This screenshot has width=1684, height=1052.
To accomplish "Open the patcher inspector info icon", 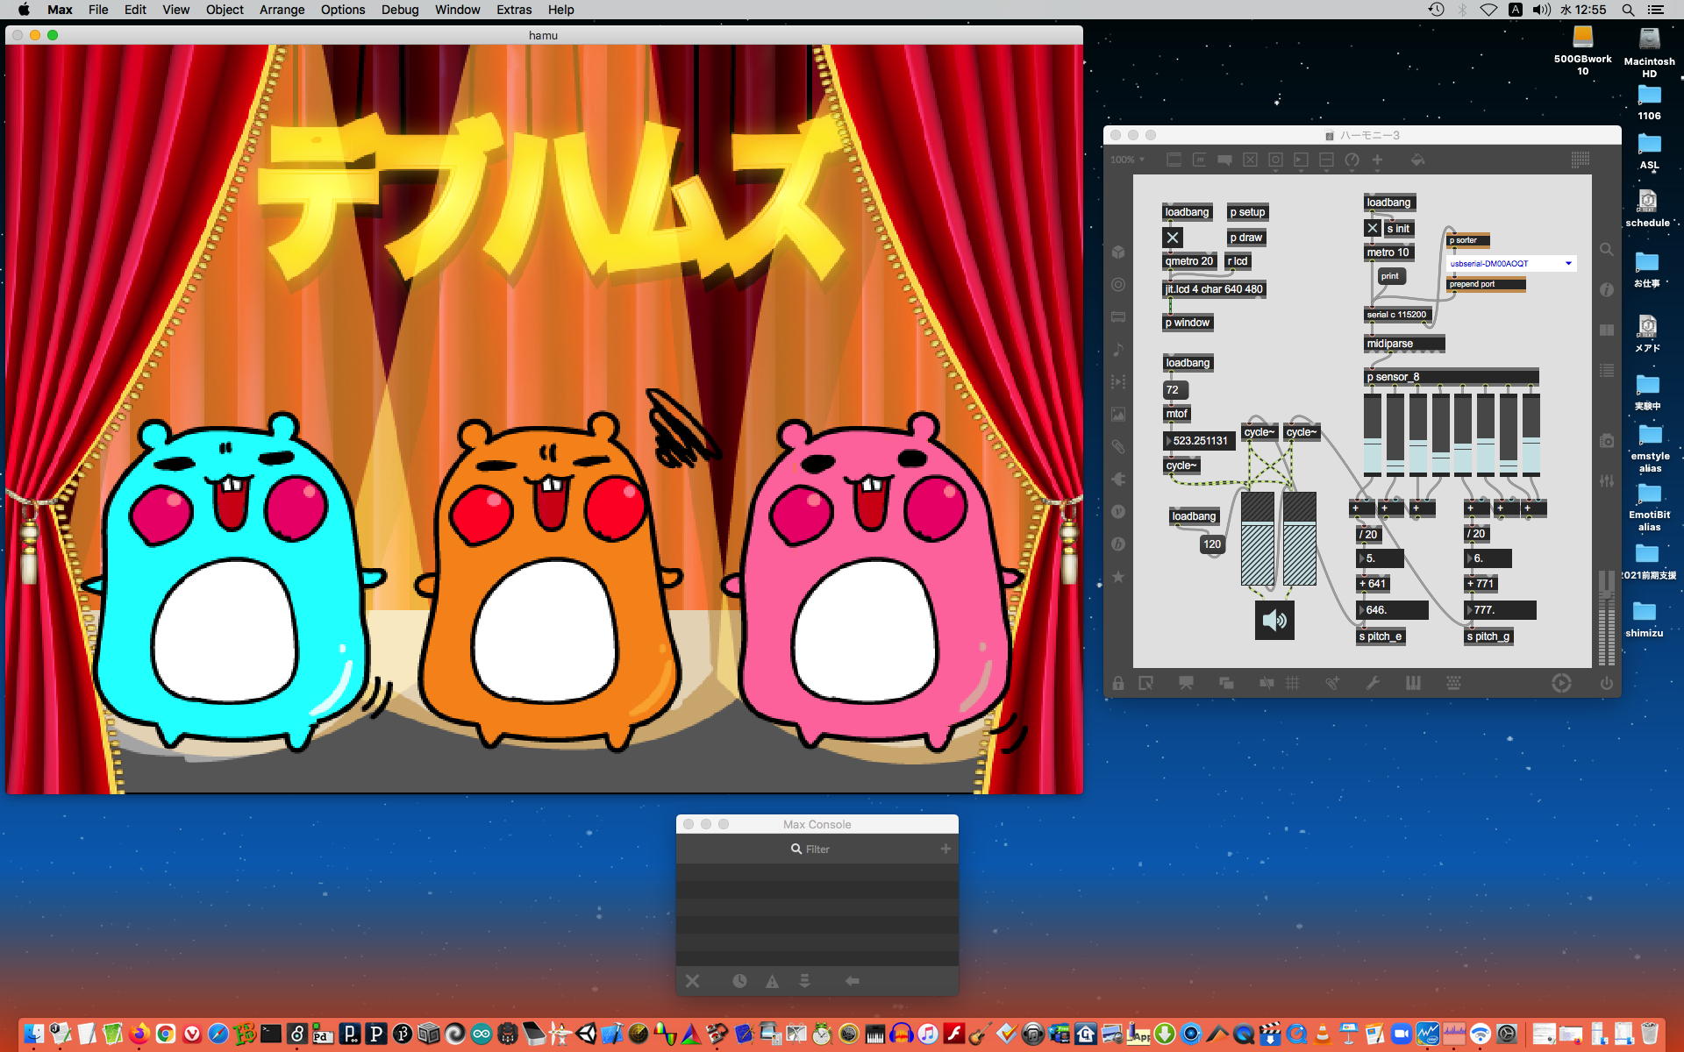I will tap(1606, 290).
